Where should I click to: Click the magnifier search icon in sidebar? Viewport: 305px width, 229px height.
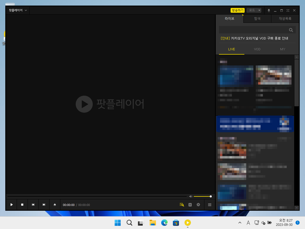pos(291,30)
